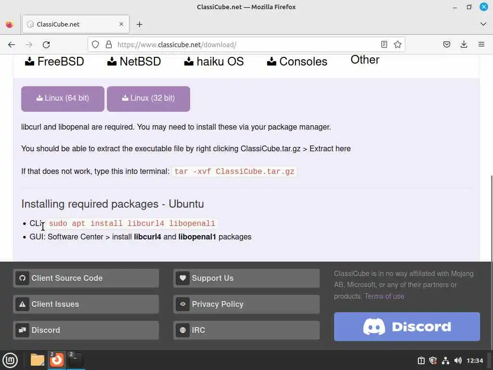Screen dimensions: 493x370
Task: Click the address bar URL field
Action: pyautogui.click(x=245, y=45)
